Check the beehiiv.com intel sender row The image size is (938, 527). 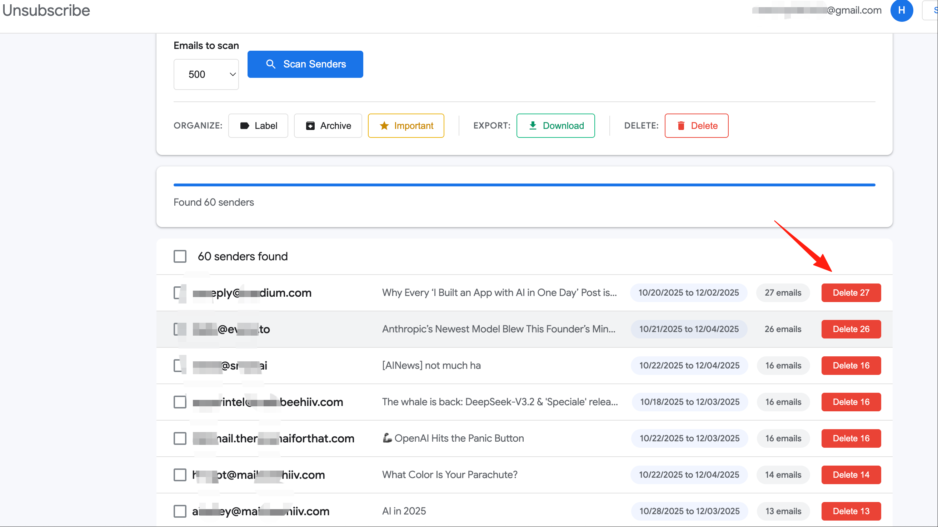coord(180,402)
